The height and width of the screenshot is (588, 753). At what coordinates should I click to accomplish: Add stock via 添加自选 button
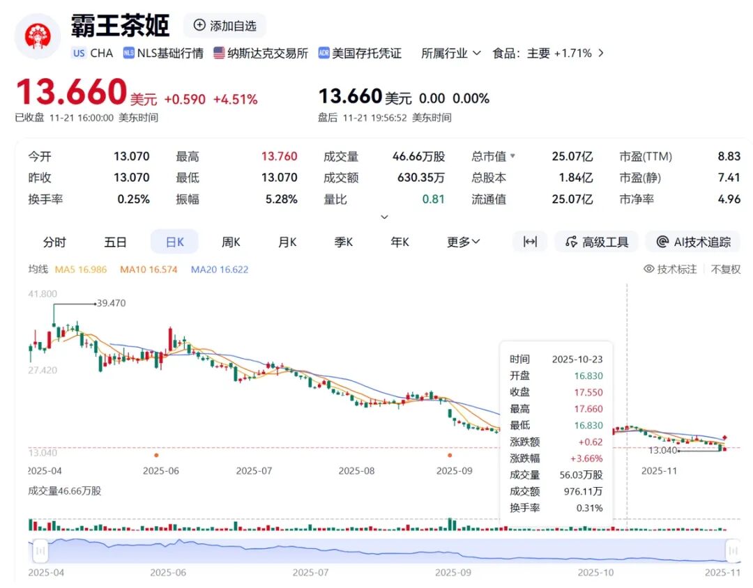225,26
